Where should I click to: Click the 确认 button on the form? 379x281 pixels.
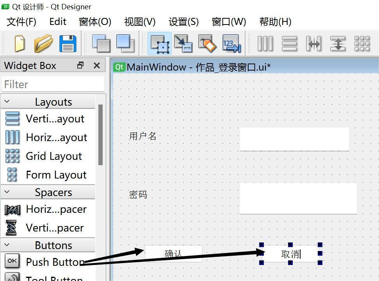pos(173,254)
